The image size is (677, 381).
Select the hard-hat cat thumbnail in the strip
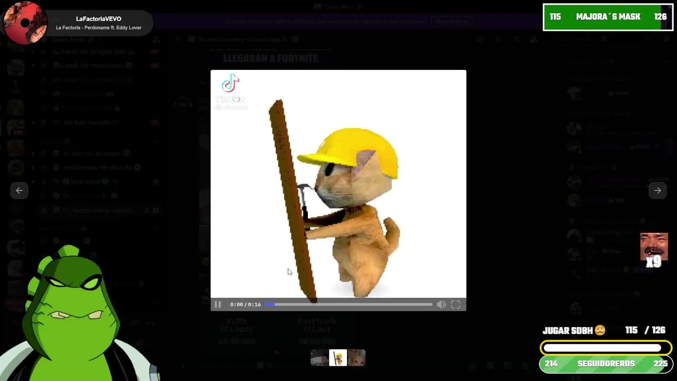(x=337, y=358)
